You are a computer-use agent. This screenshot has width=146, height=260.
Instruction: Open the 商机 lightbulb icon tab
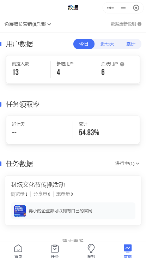(x=91, y=252)
